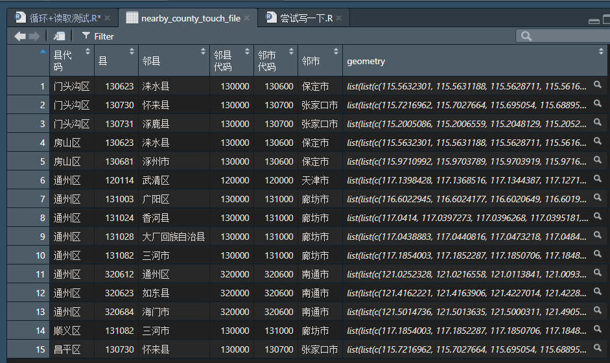Inspect geometry cell in row 3
Viewport: 610px width, 363px height.
pyautogui.click(x=598, y=122)
